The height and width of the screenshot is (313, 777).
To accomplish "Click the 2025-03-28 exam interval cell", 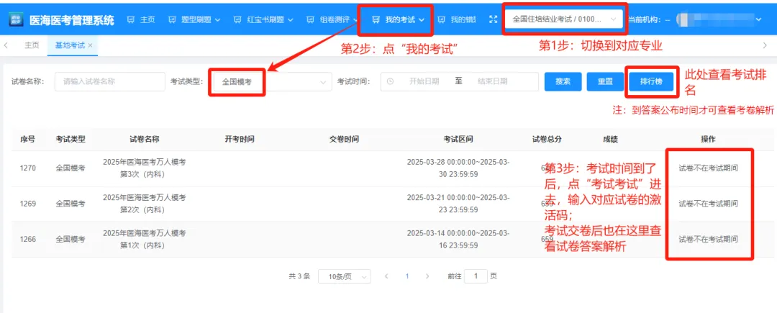I will click(x=458, y=168).
